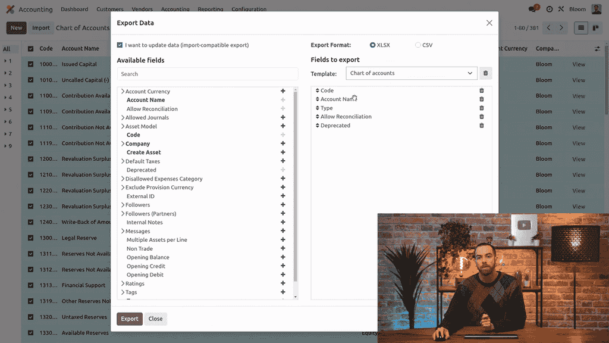The width and height of the screenshot is (609, 343).
Task: Select XLSX export format
Action: (x=373, y=45)
